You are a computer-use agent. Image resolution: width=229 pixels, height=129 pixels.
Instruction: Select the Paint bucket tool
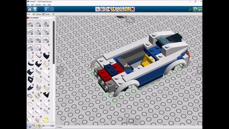pyautogui.click(x=122, y=9)
